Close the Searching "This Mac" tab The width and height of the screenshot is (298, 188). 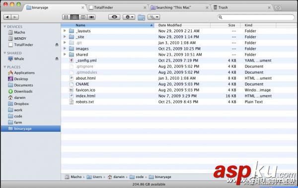pos(207,7)
